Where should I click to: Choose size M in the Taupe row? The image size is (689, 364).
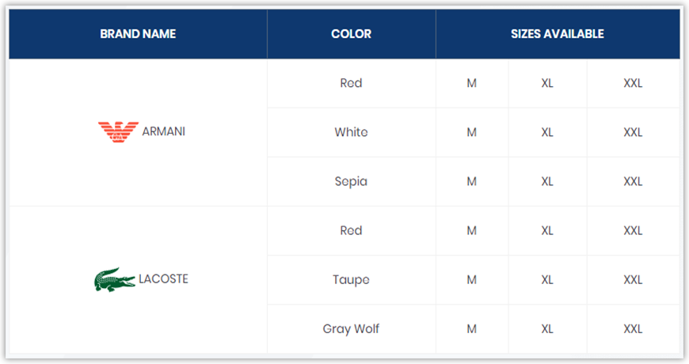coord(471,279)
